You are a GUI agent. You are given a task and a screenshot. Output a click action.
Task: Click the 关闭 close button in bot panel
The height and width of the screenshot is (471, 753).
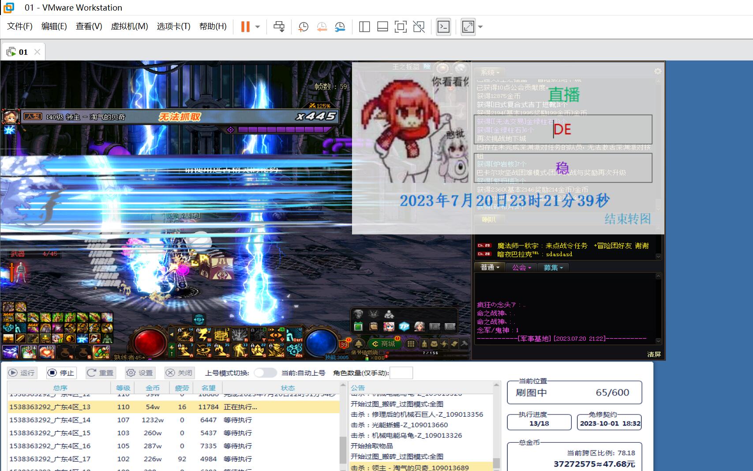click(180, 373)
